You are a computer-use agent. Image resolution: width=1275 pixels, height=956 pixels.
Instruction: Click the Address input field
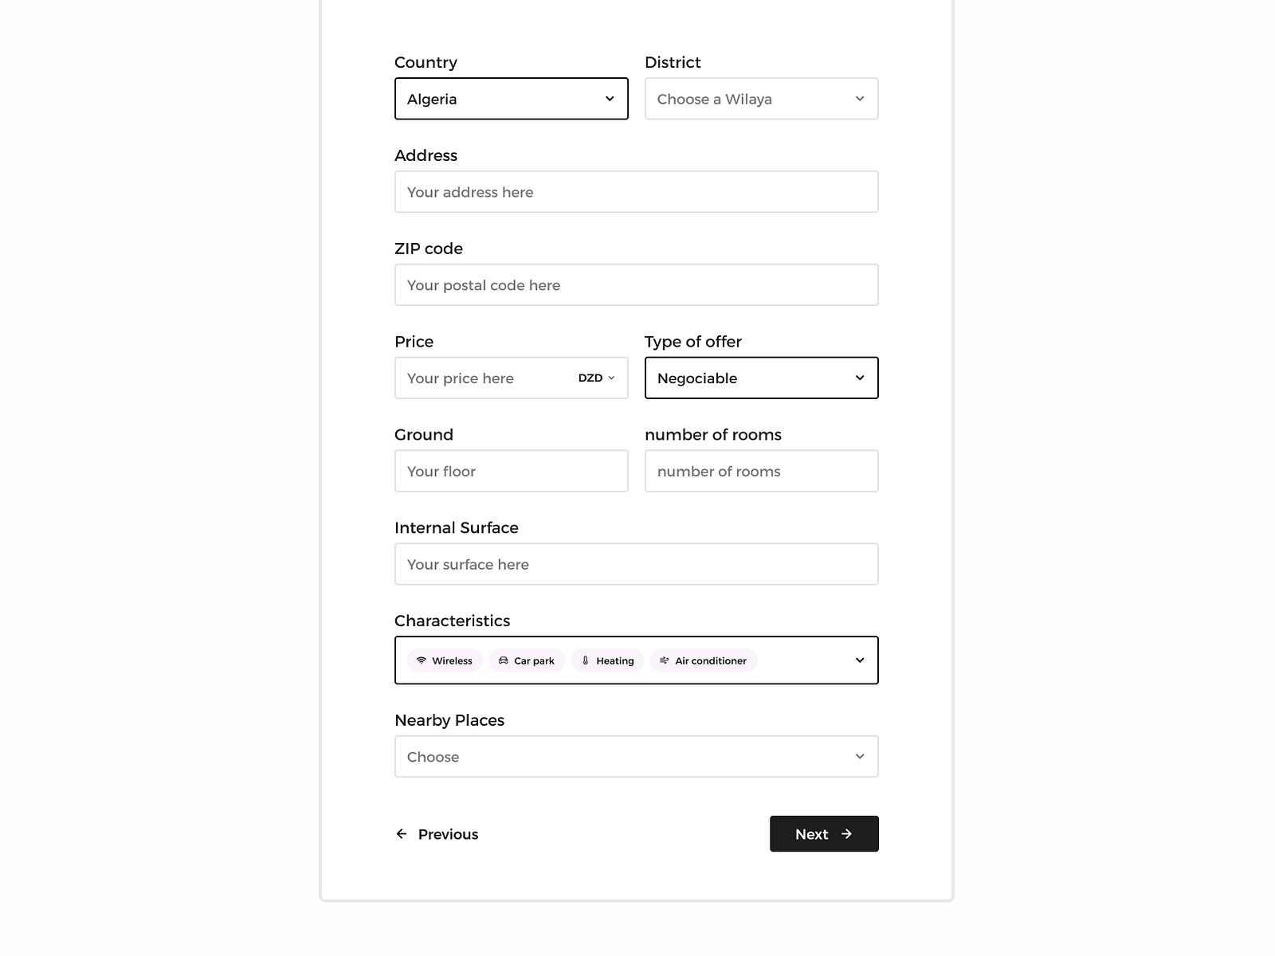(636, 192)
